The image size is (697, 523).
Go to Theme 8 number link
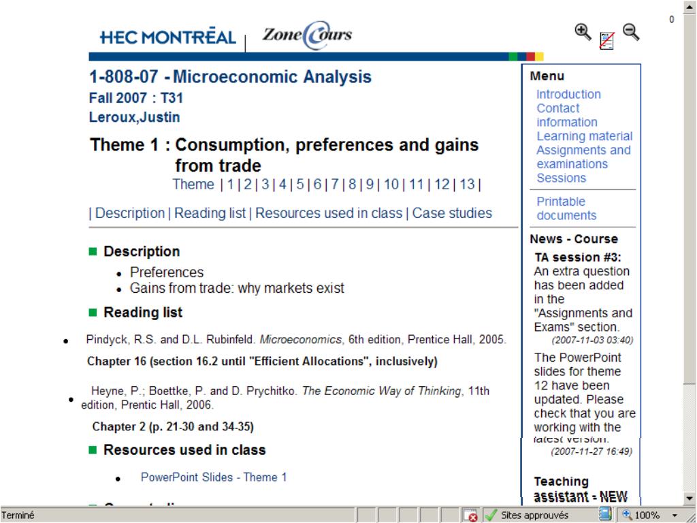point(352,184)
